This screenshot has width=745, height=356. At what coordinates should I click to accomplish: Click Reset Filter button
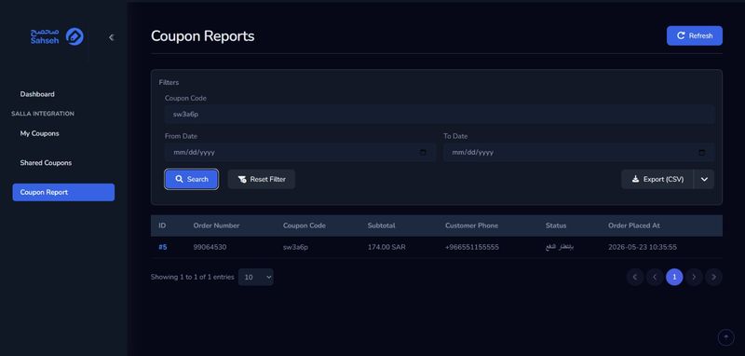(x=262, y=179)
